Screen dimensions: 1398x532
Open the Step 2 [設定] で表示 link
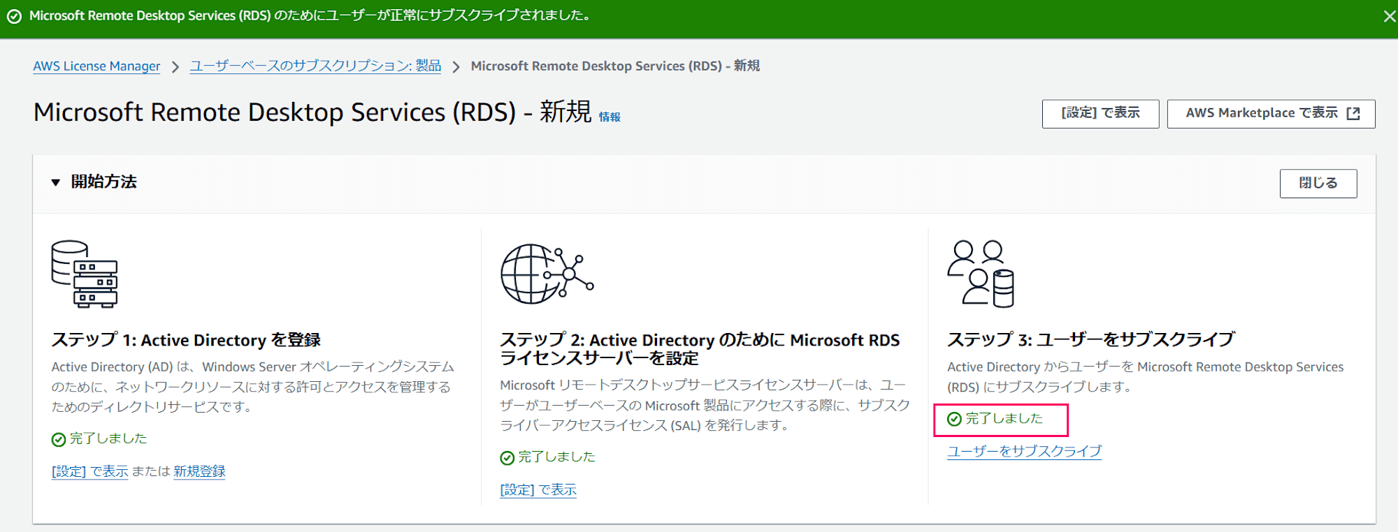point(538,490)
